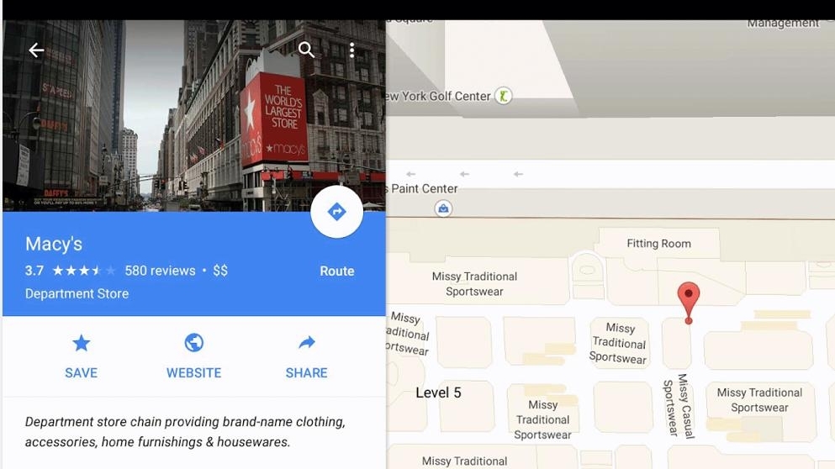Click the $$ price indicator
The width and height of the screenshot is (835, 469).
pos(220,271)
